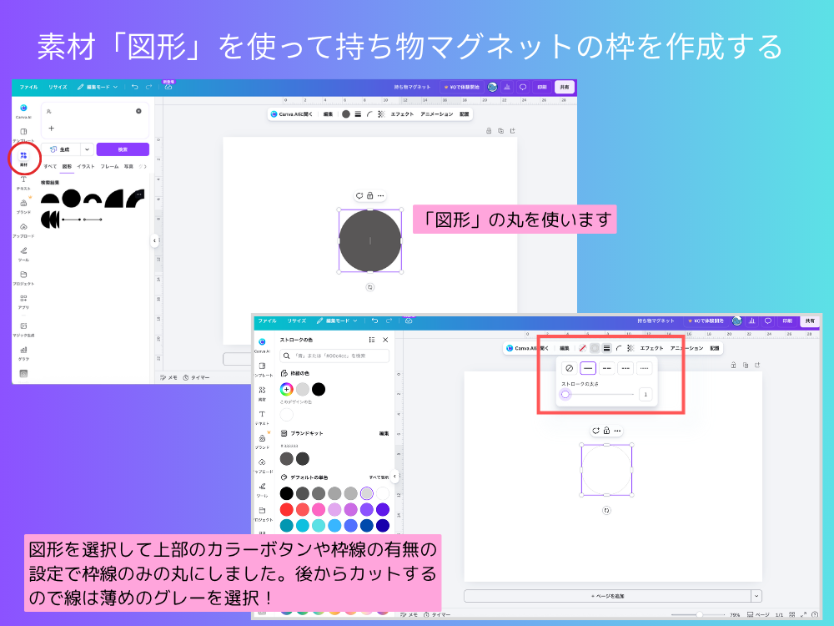Image resolution: width=834 pixels, height=626 pixels.
Task: Select the solid line stroke style
Action: [588, 368]
